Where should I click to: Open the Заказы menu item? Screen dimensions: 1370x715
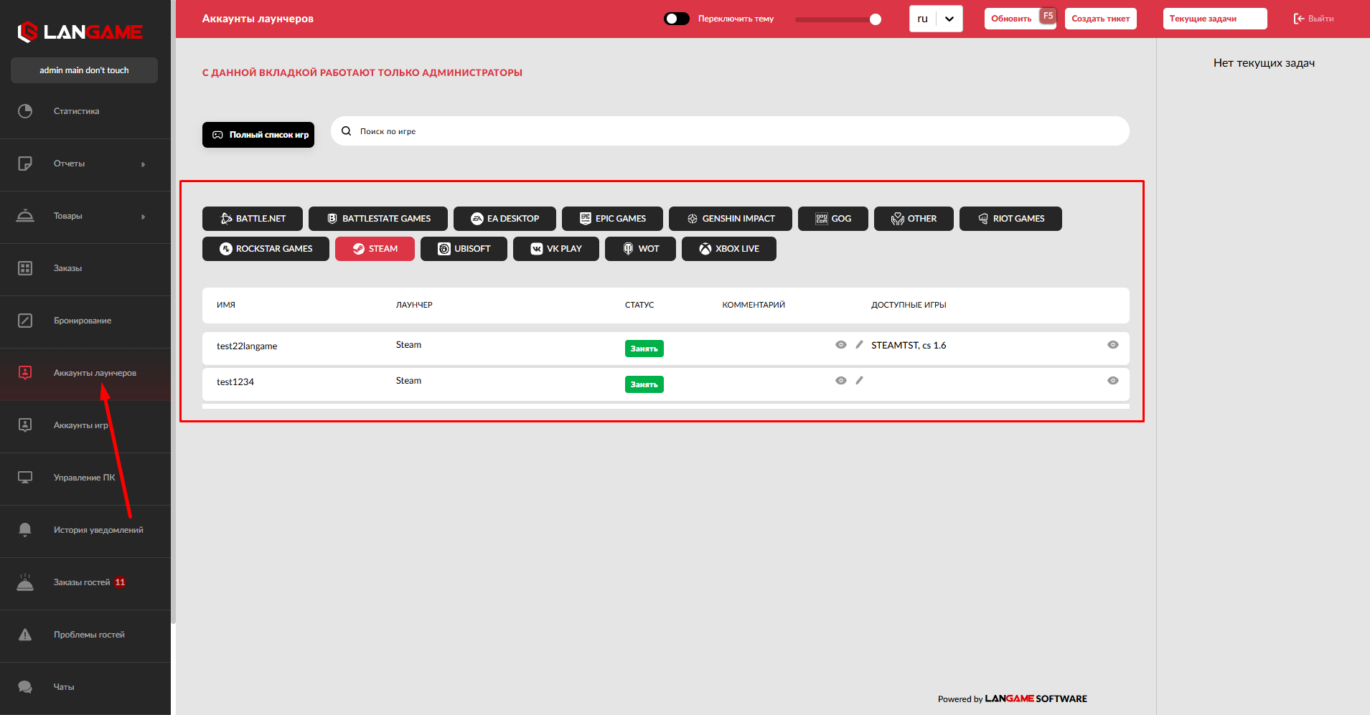point(85,268)
